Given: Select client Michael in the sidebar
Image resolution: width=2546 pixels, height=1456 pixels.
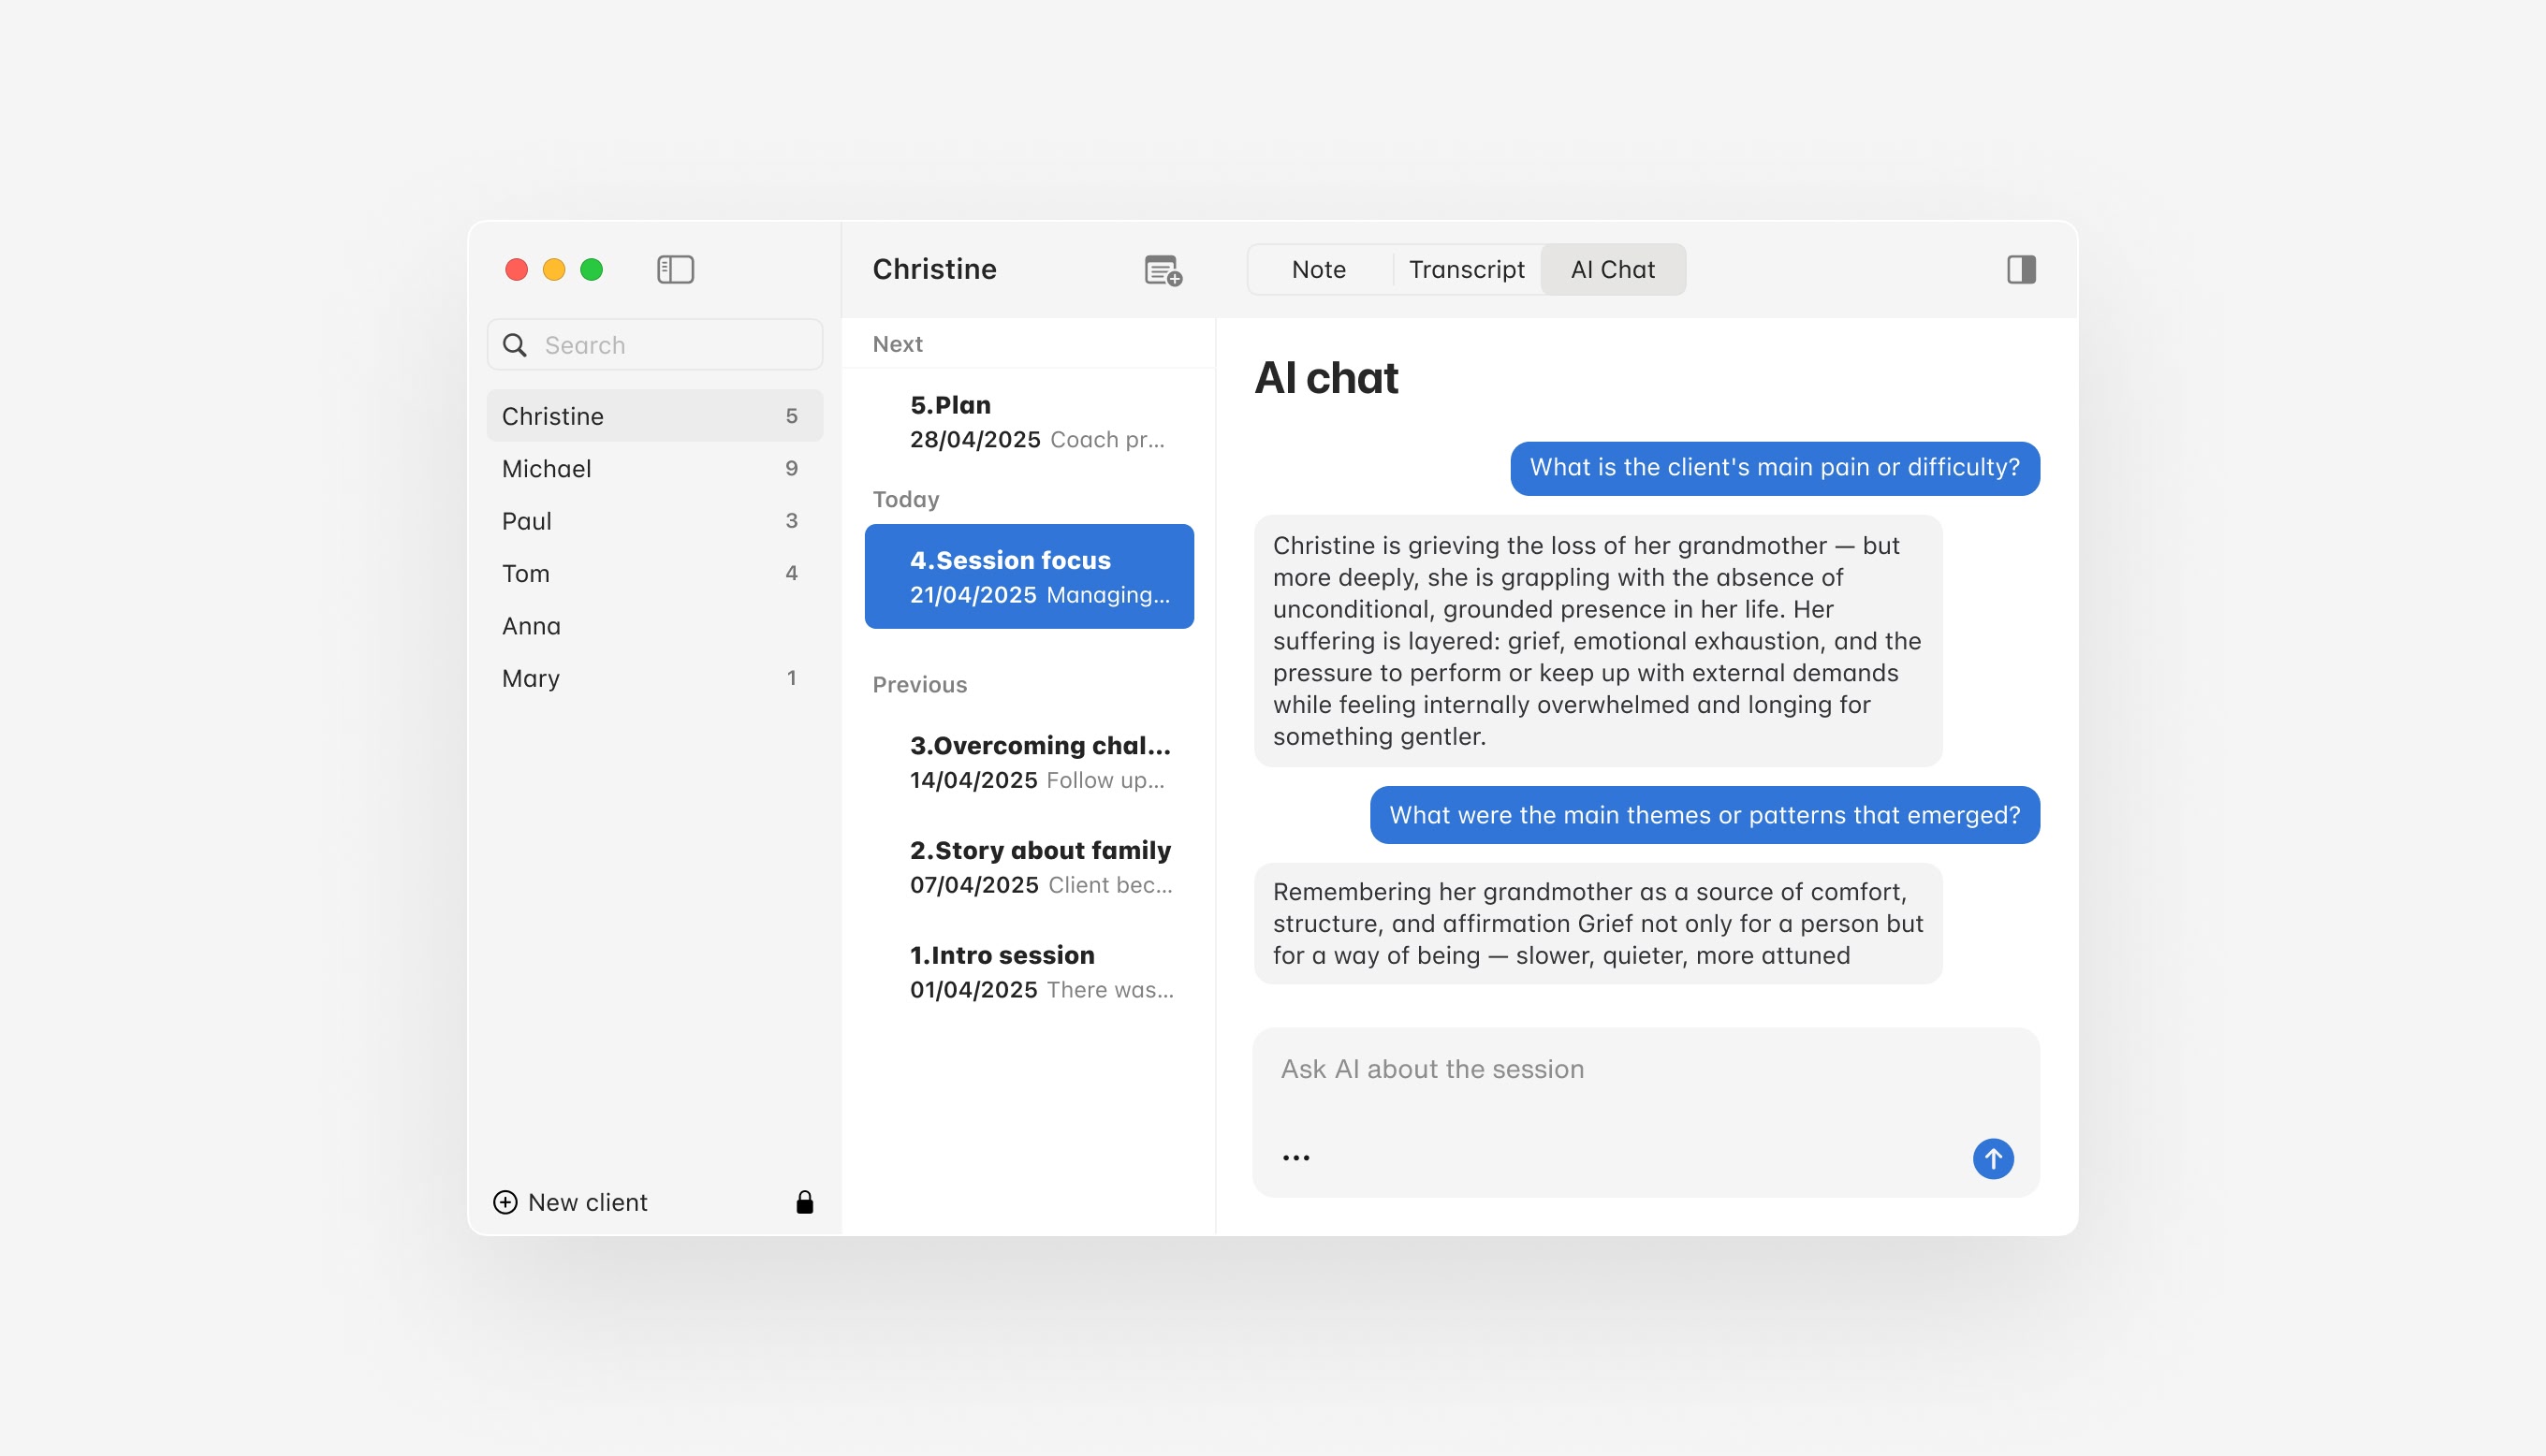Looking at the screenshot, I should [x=654, y=468].
